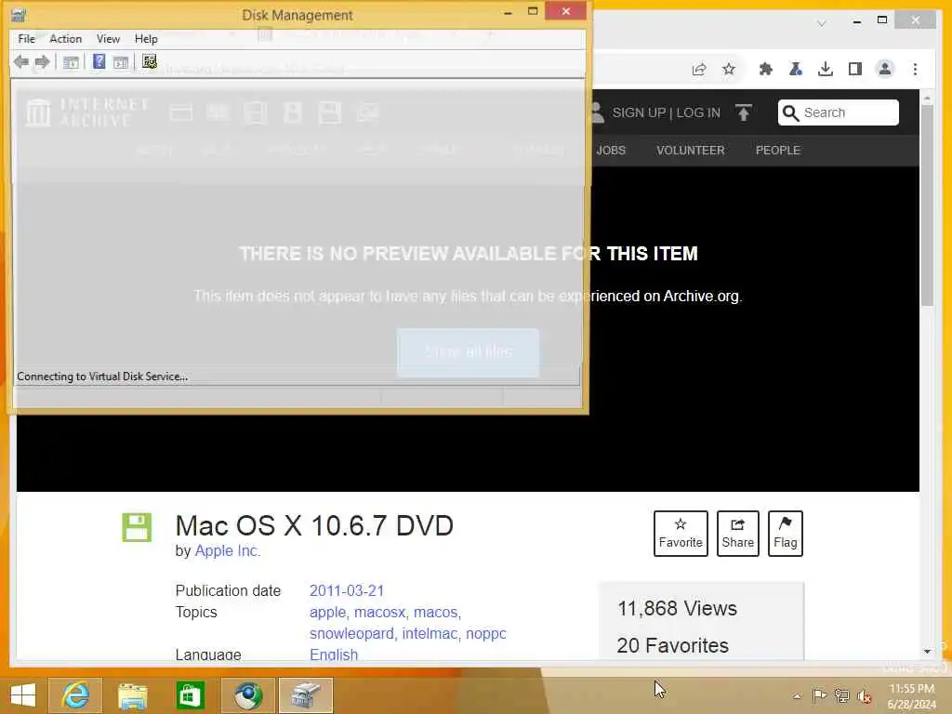This screenshot has width=952, height=714.
Task: Open the Windows Store taskbar icon
Action: click(190, 695)
